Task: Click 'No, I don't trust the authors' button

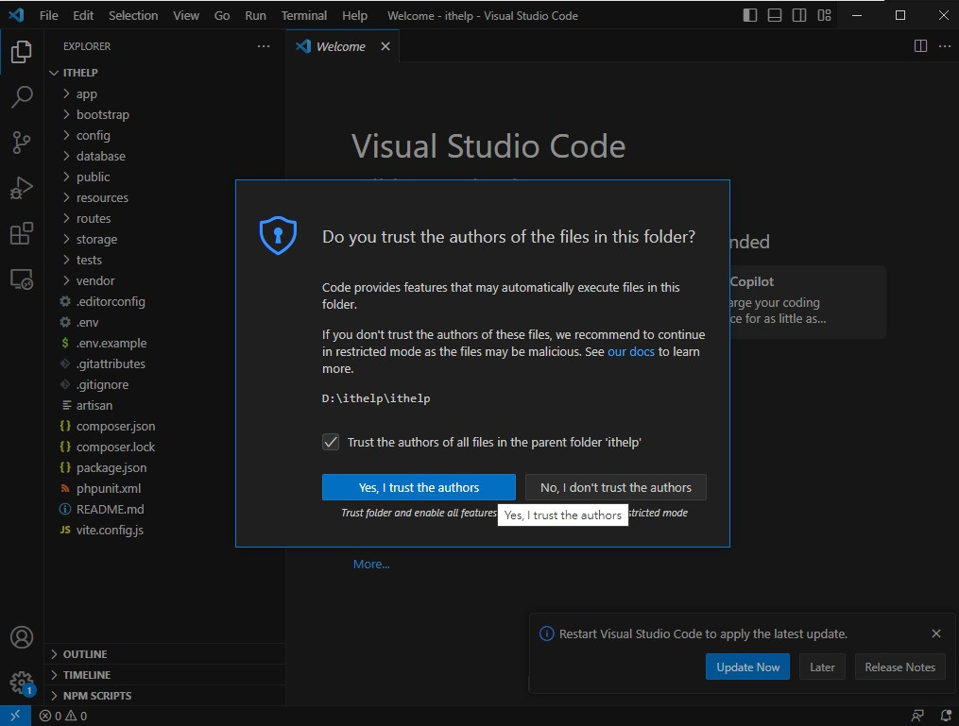Action: pos(616,487)
